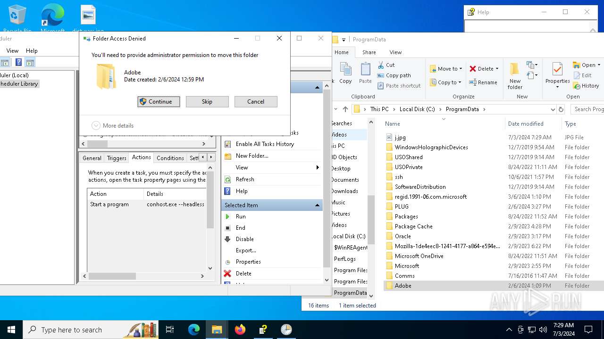Expand More details in the dialog
This screenshot has width=604, height=339.
tap(113, 126)
